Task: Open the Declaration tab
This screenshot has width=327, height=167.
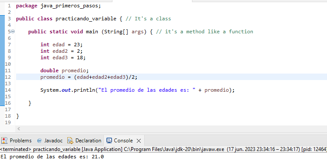Action: pos(84,141)
